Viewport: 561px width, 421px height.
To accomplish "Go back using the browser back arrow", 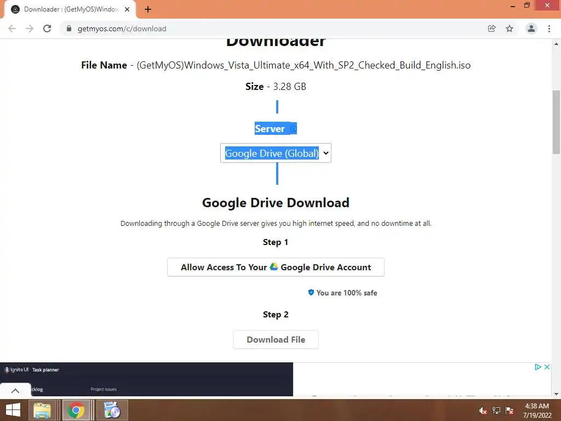I will click(x=12, y=29).
